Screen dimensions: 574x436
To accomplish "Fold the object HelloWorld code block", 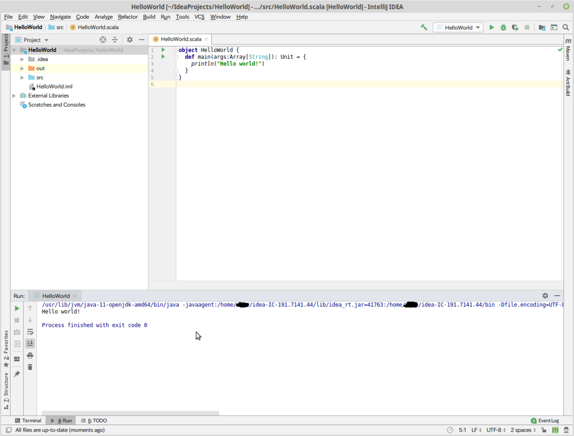I will click(x=176, y=50).
